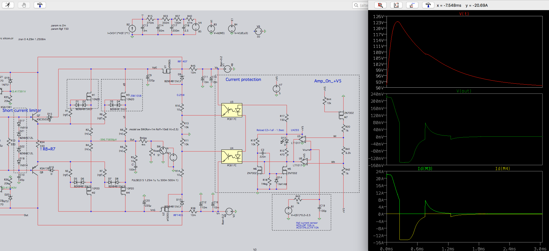Image resolution: width=549 pixels, height=251 pixels.
Task: Click the Halt hand icon
Action: [x=24, y=5]
